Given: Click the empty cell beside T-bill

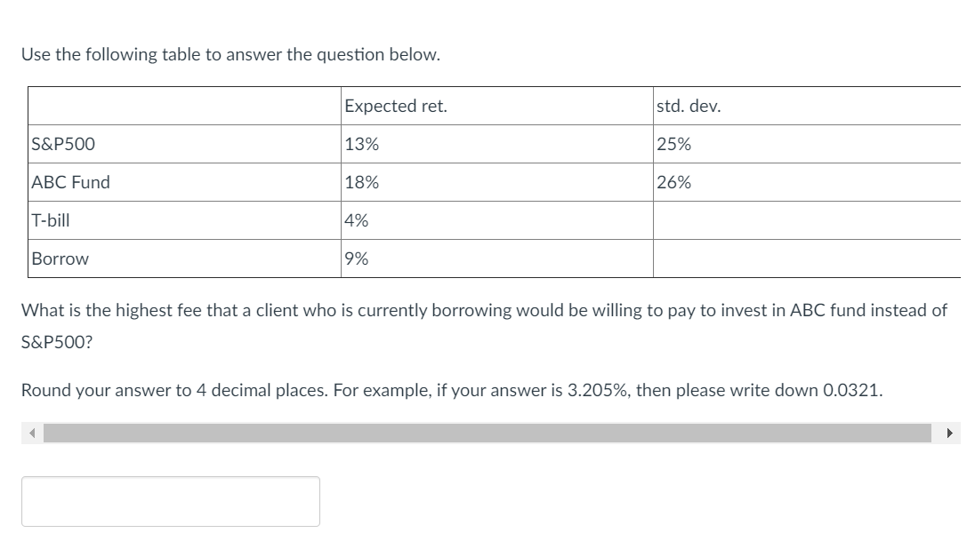Looking at the screenshot, I should 805,220.
